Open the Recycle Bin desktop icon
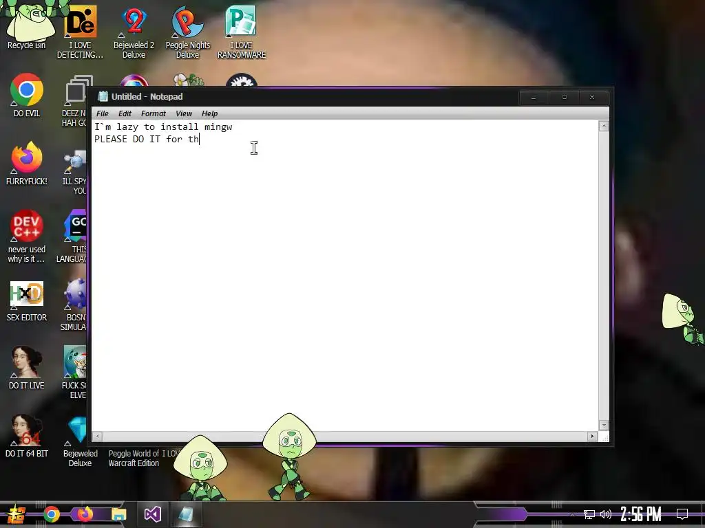The width and height of the screenshot is (705, 528). (x=27, y=27)
